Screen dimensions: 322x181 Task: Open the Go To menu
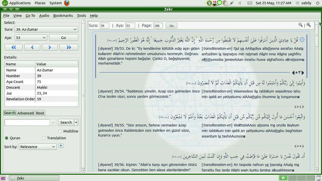coord(30,16)
